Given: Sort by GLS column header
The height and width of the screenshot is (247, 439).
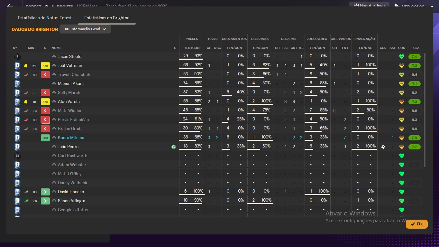Looking at the screenshot, I should (x=383, y=48).
